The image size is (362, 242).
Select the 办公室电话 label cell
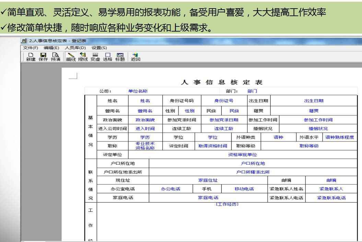123,189
